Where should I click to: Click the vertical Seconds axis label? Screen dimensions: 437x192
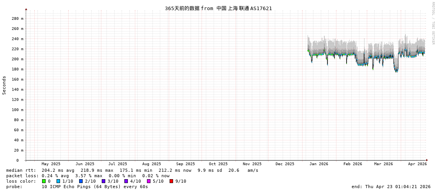[4, 85]
